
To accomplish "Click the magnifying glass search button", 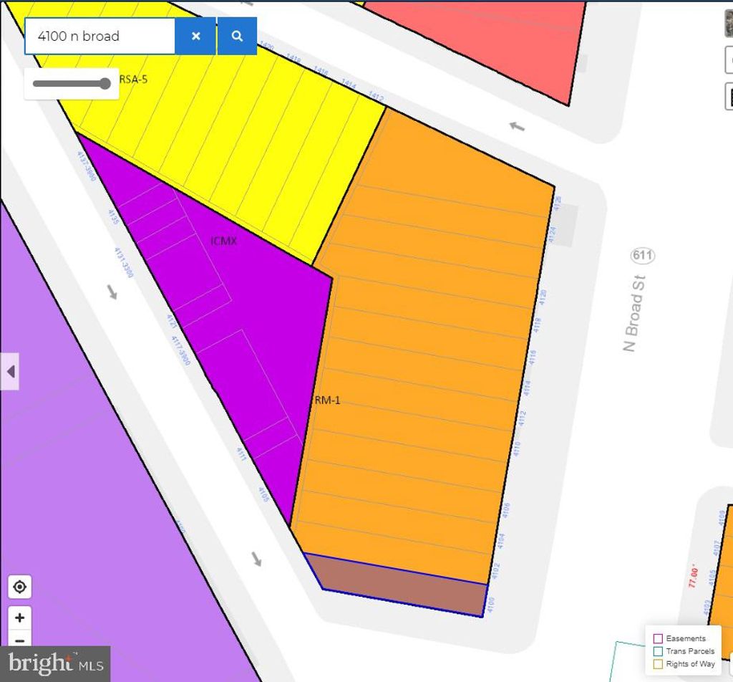I will point(237,37).
